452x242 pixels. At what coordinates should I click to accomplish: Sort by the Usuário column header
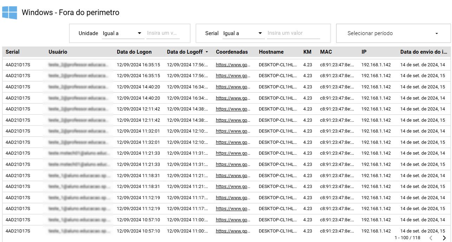pos(58,52)
